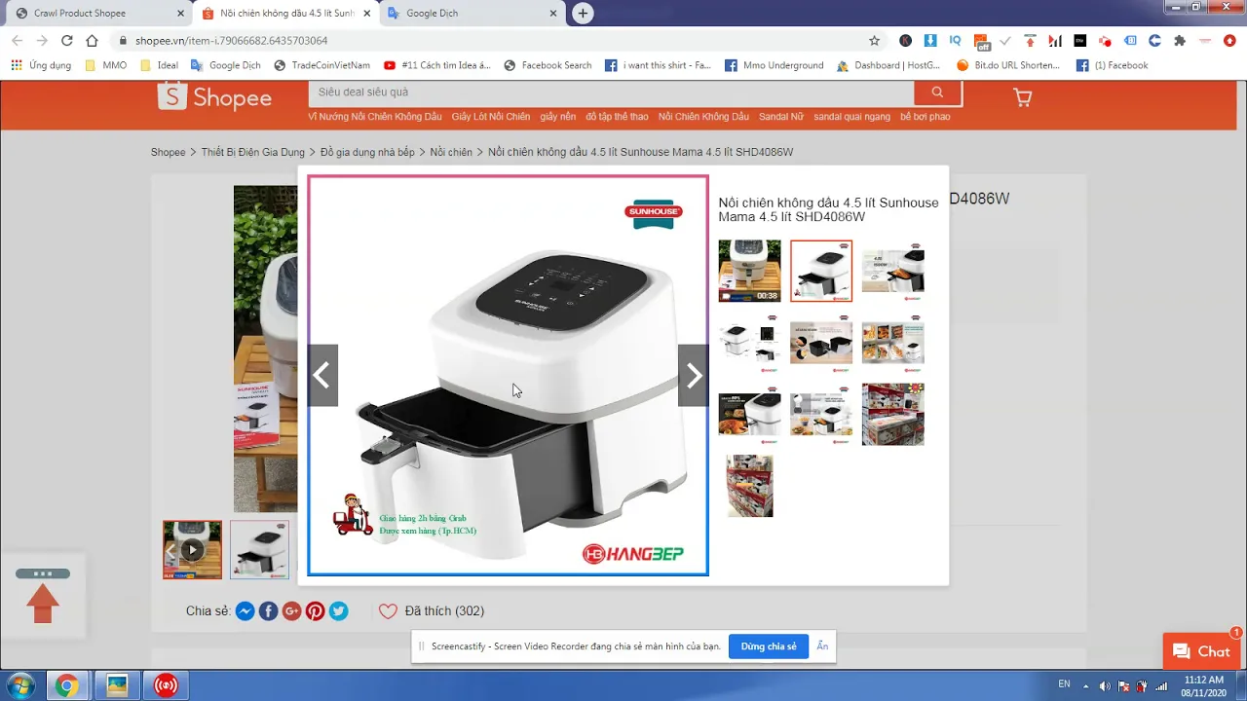Open MMO bookmark folder

(x=106, y=65)
